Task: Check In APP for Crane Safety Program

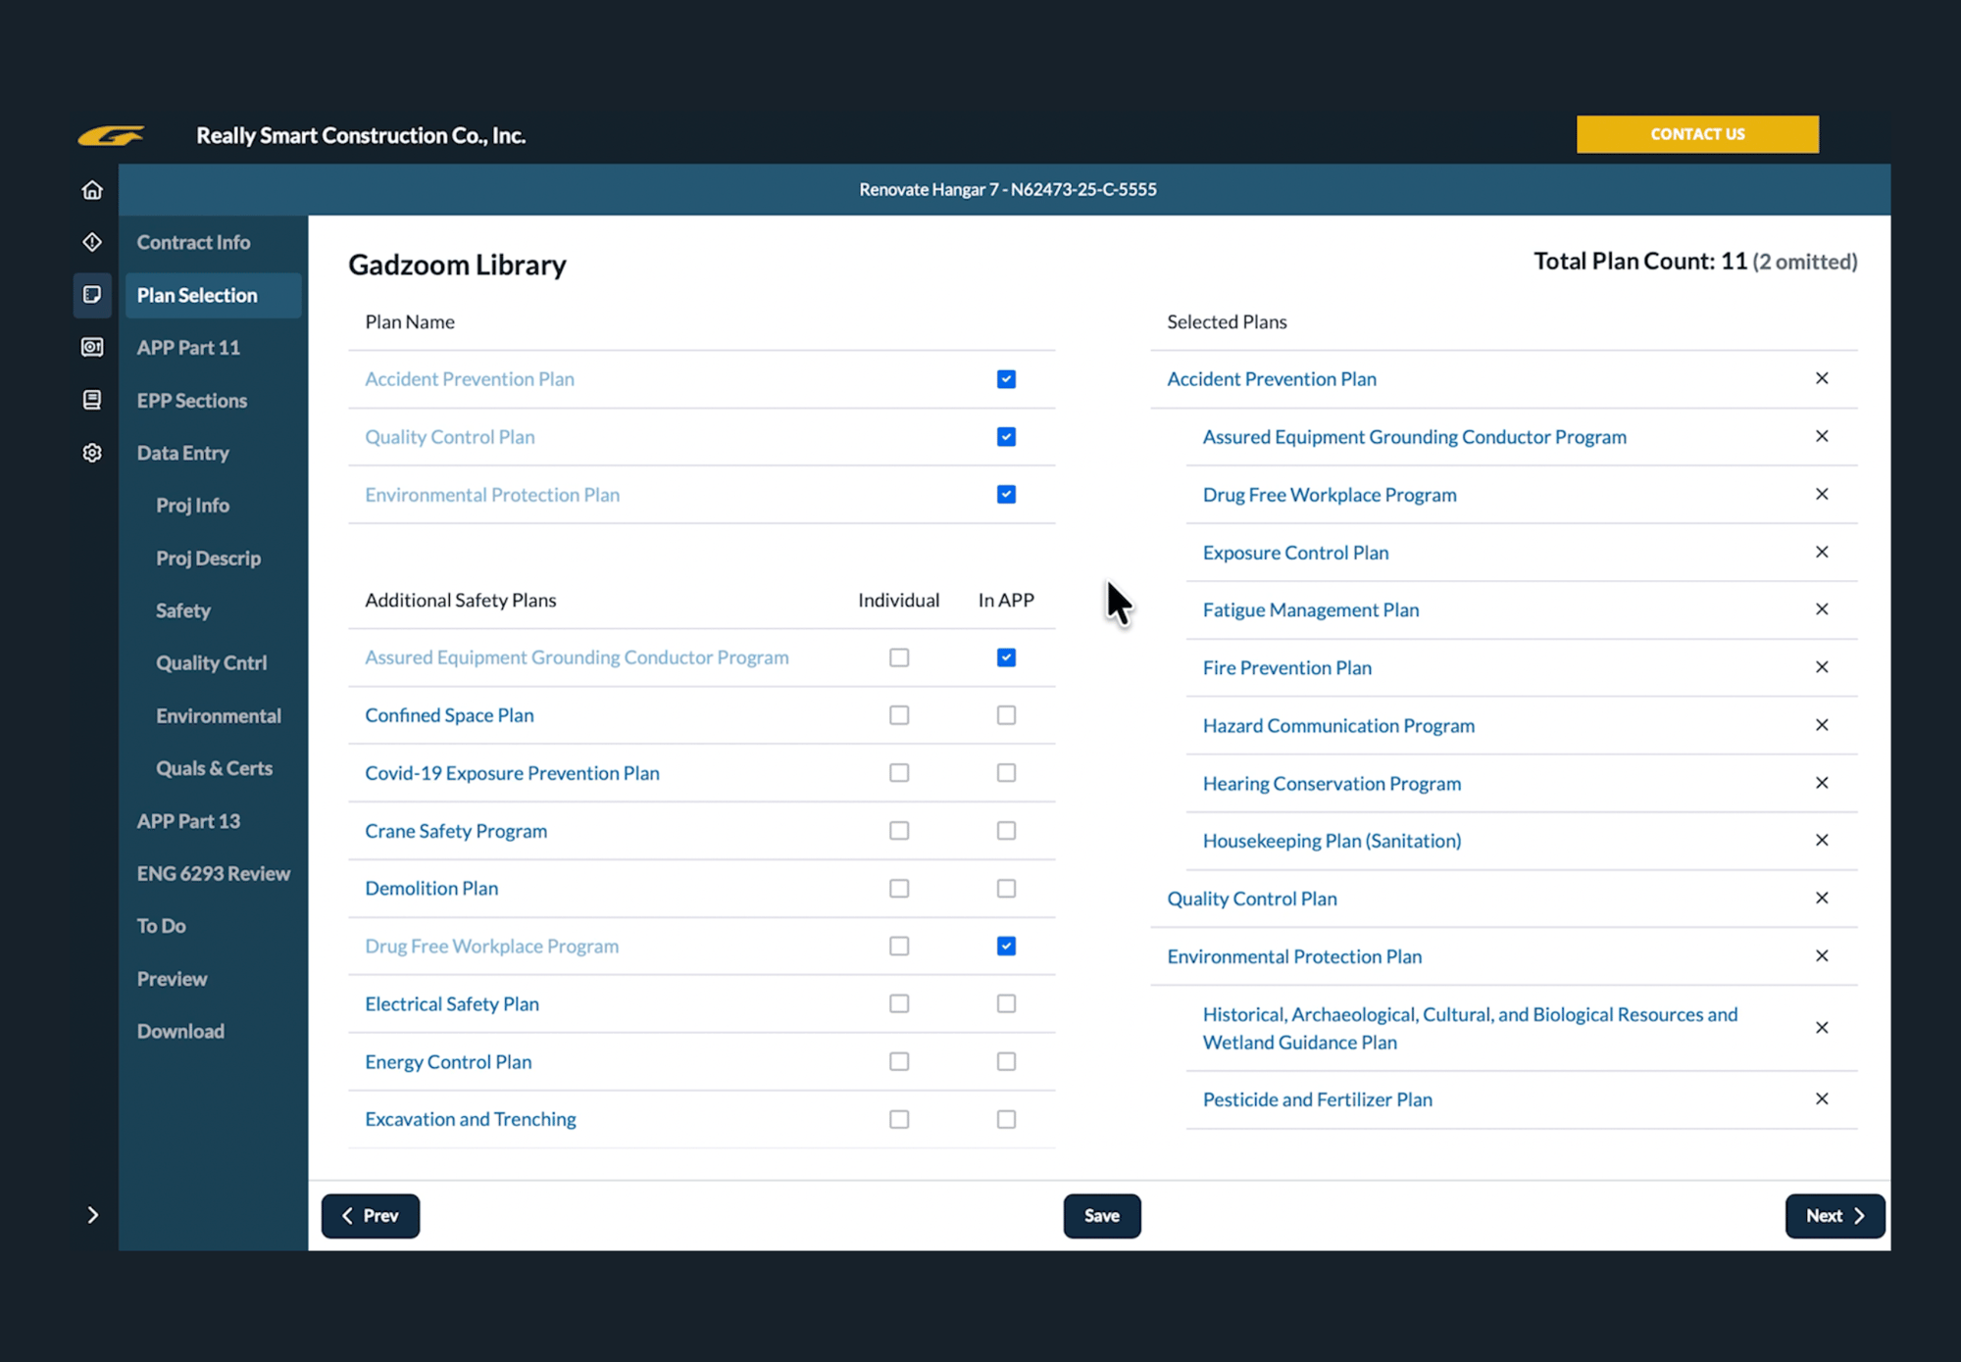Action: pos(1006,831)
